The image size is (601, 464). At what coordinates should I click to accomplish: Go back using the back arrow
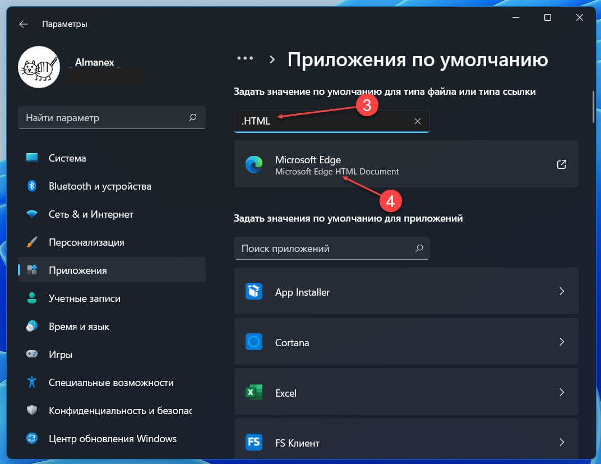coord(24,24)
